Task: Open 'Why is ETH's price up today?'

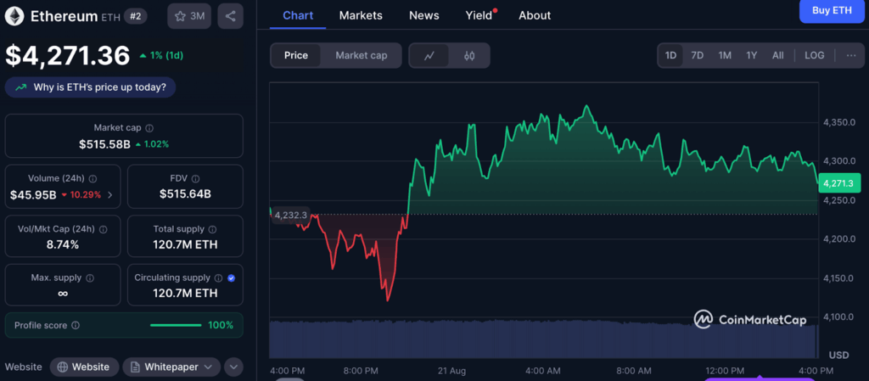Action: (x=92, y=87)
